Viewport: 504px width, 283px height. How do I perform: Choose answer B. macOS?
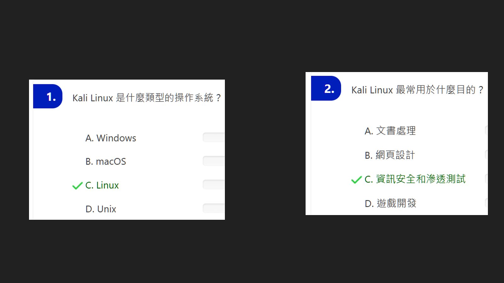coord(106,162)
